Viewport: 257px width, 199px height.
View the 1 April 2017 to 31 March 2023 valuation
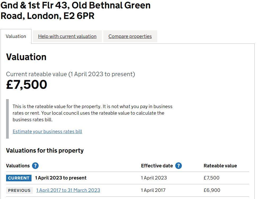point(68,190)
